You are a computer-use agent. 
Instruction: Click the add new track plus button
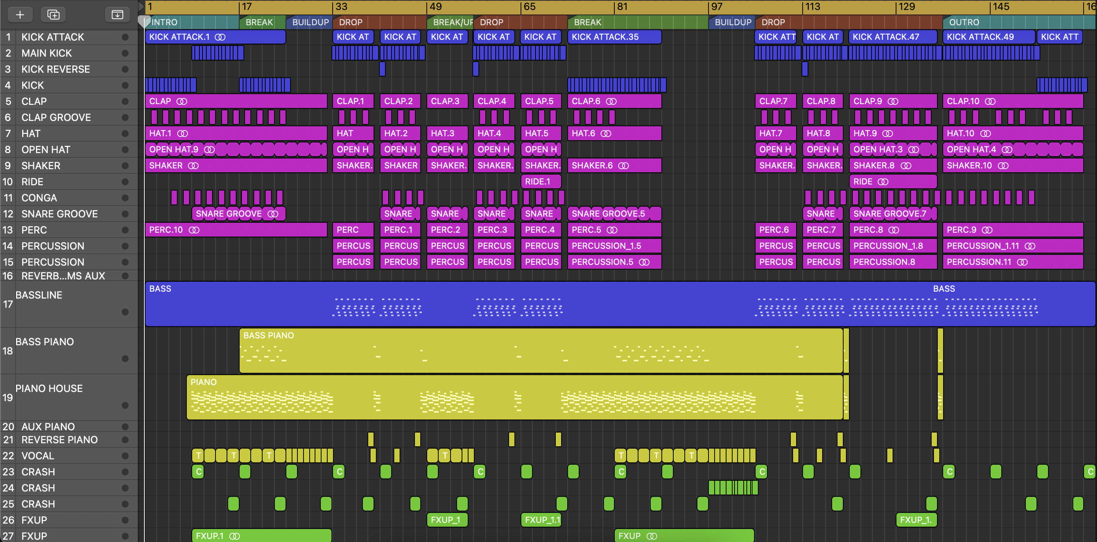tap(20, 15)
